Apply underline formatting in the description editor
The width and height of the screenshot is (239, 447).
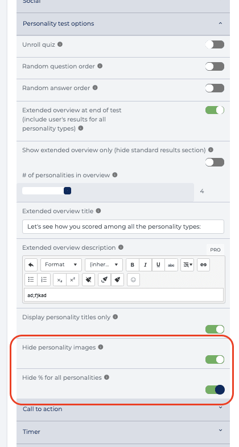(158, 265)
